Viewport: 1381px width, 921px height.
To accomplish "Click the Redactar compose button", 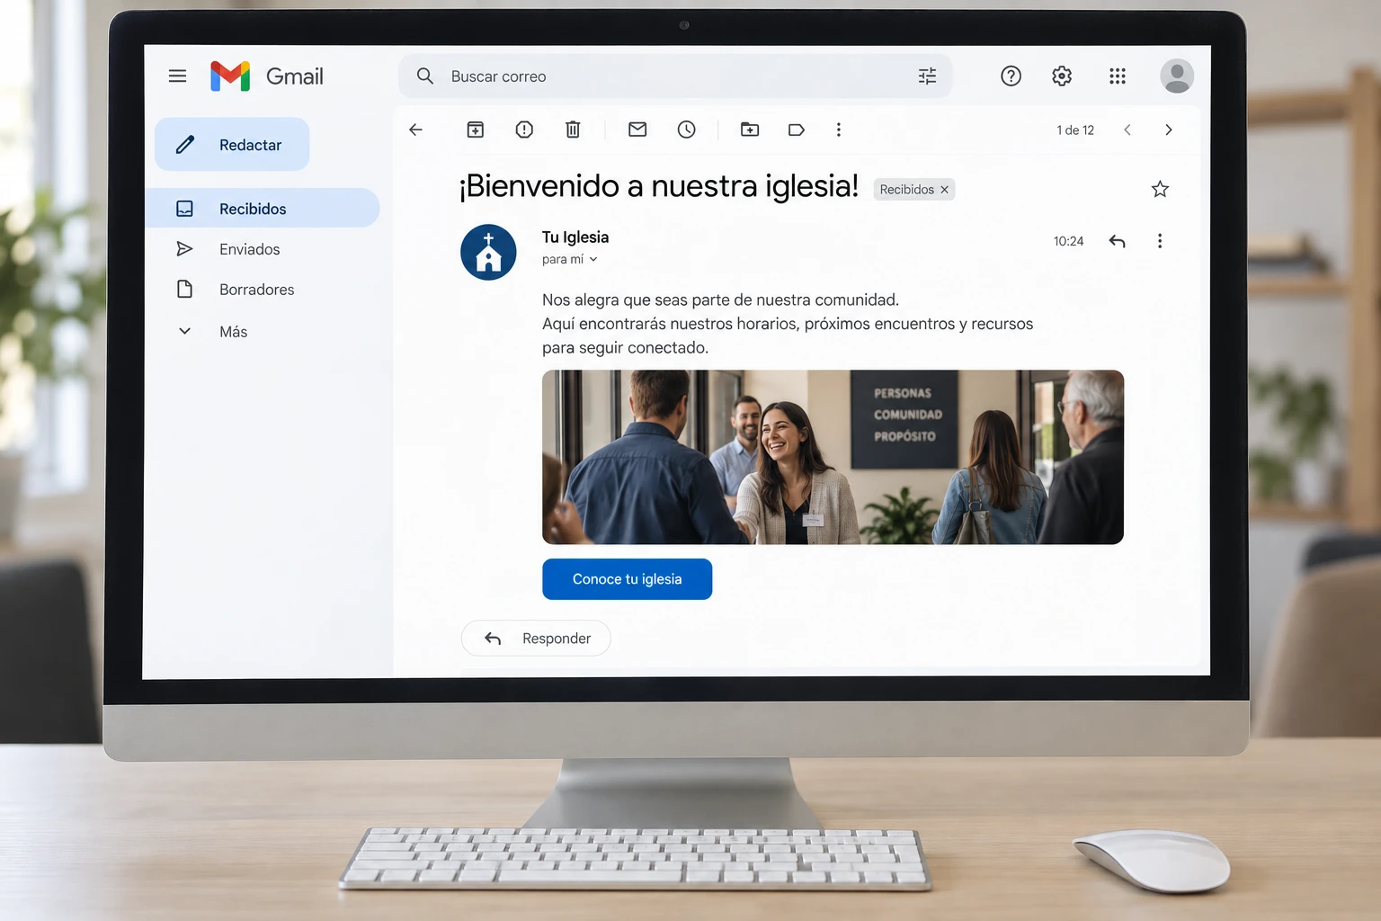I will click(232, 144).
